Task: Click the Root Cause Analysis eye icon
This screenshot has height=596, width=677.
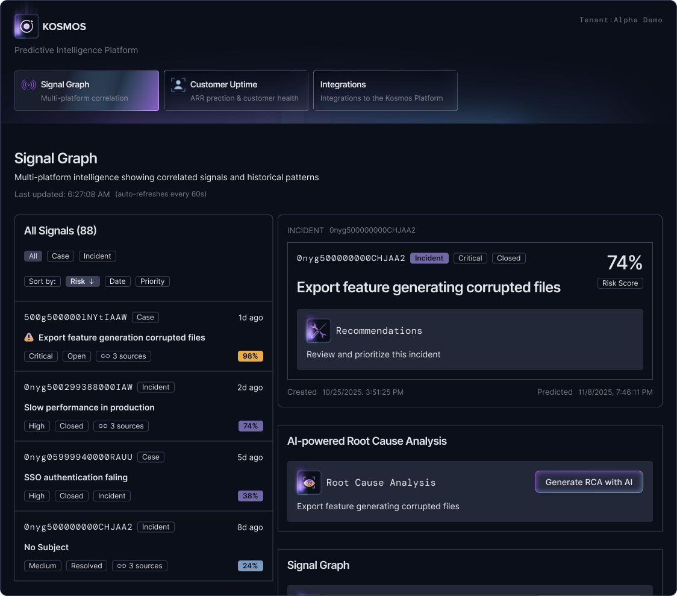Action: (308, 482)
